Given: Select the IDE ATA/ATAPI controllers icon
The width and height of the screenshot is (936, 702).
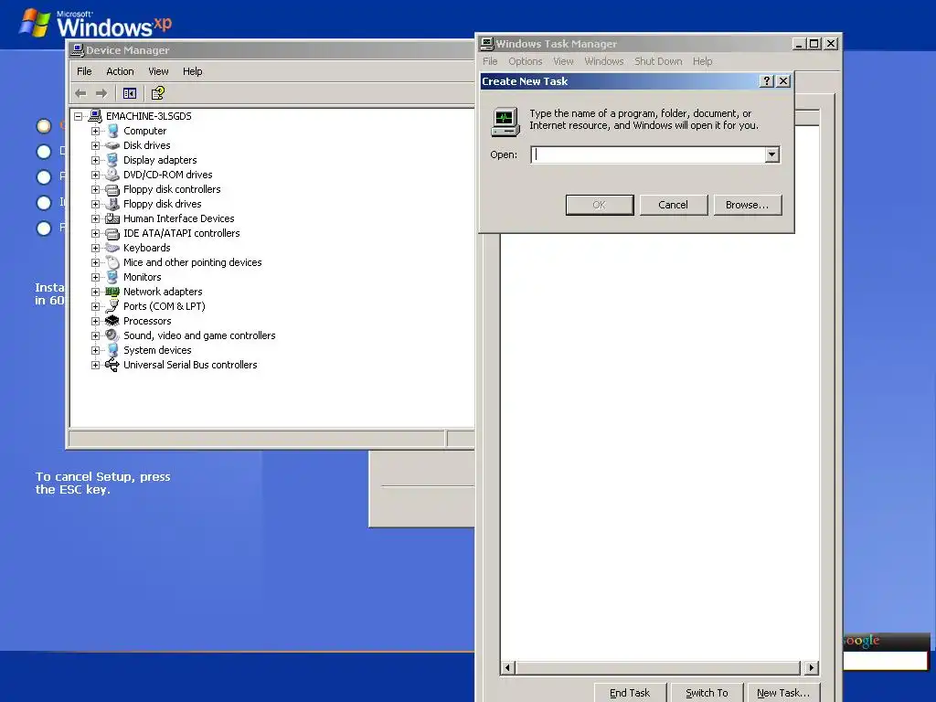Looking at the screenshot, I should pyautogui.click(x=112, y=233).
